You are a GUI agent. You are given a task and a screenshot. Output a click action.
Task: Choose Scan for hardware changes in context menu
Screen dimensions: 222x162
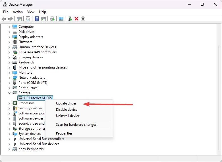pos(79,125)
